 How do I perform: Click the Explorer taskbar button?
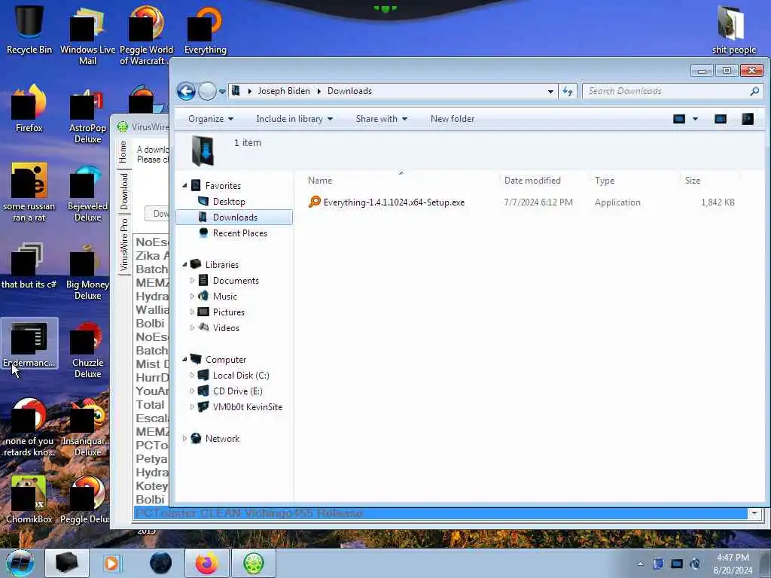click(67, 563)
